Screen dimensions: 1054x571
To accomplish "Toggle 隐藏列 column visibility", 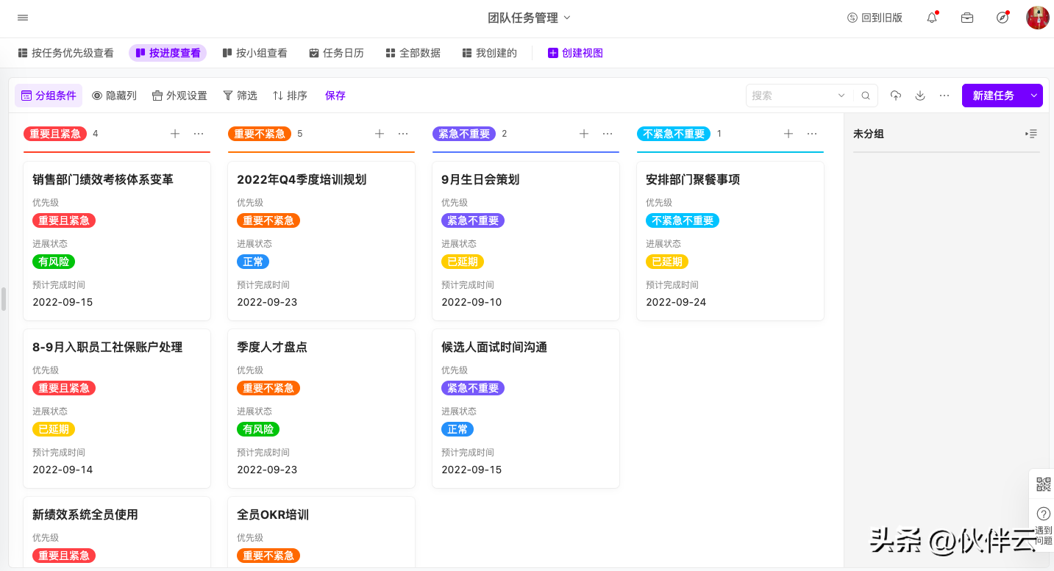I will pyautogui.click(x=114, y=96).
